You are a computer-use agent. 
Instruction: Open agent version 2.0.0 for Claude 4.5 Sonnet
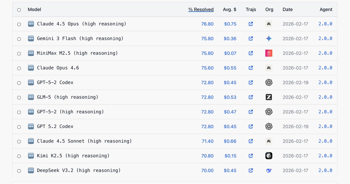pyautogui.click(x=325, y=141)
